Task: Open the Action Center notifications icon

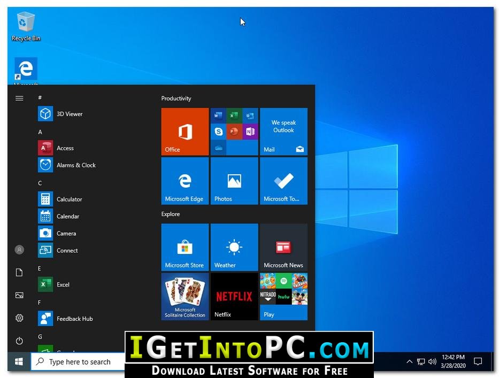Action: [478, 361]
